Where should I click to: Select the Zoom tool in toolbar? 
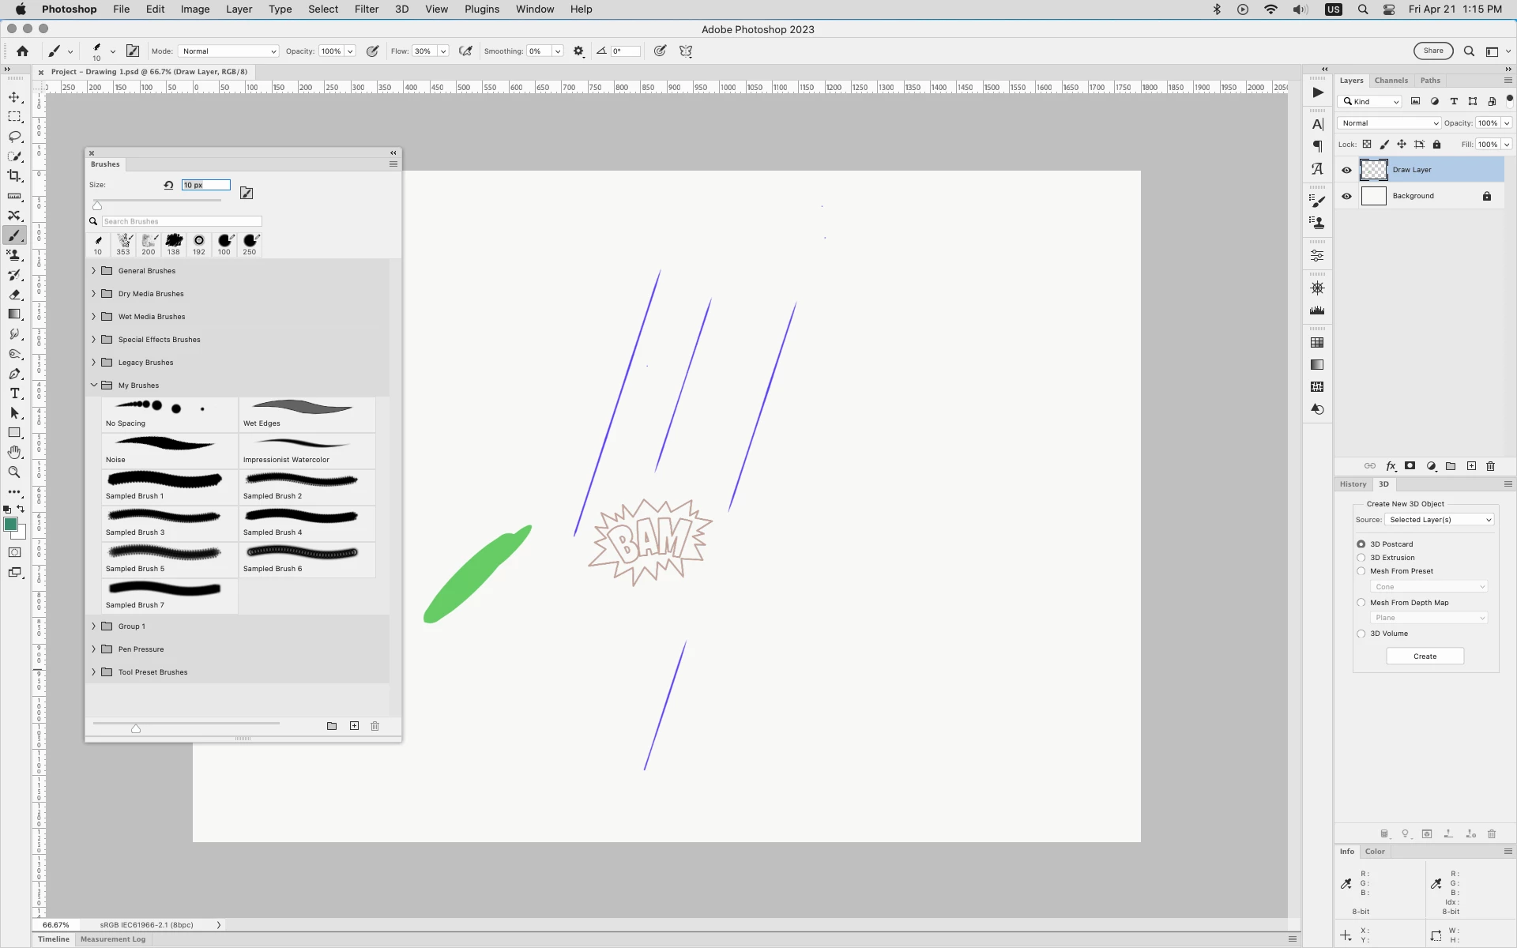coord(14,472)
